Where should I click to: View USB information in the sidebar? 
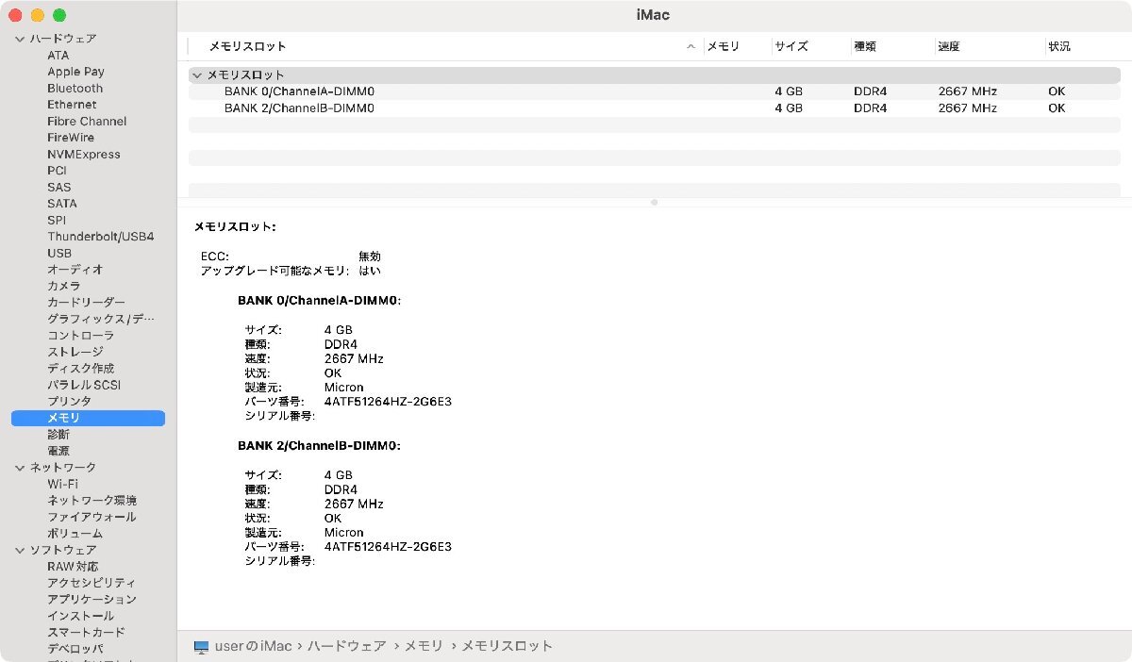point(59,253)
